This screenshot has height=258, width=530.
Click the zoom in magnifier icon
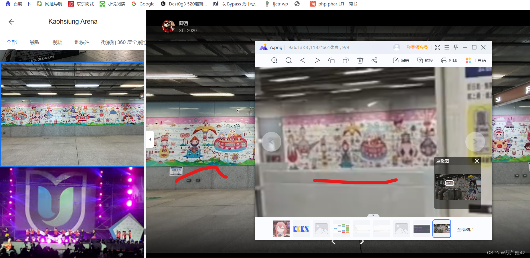click(x=274, y=60)
